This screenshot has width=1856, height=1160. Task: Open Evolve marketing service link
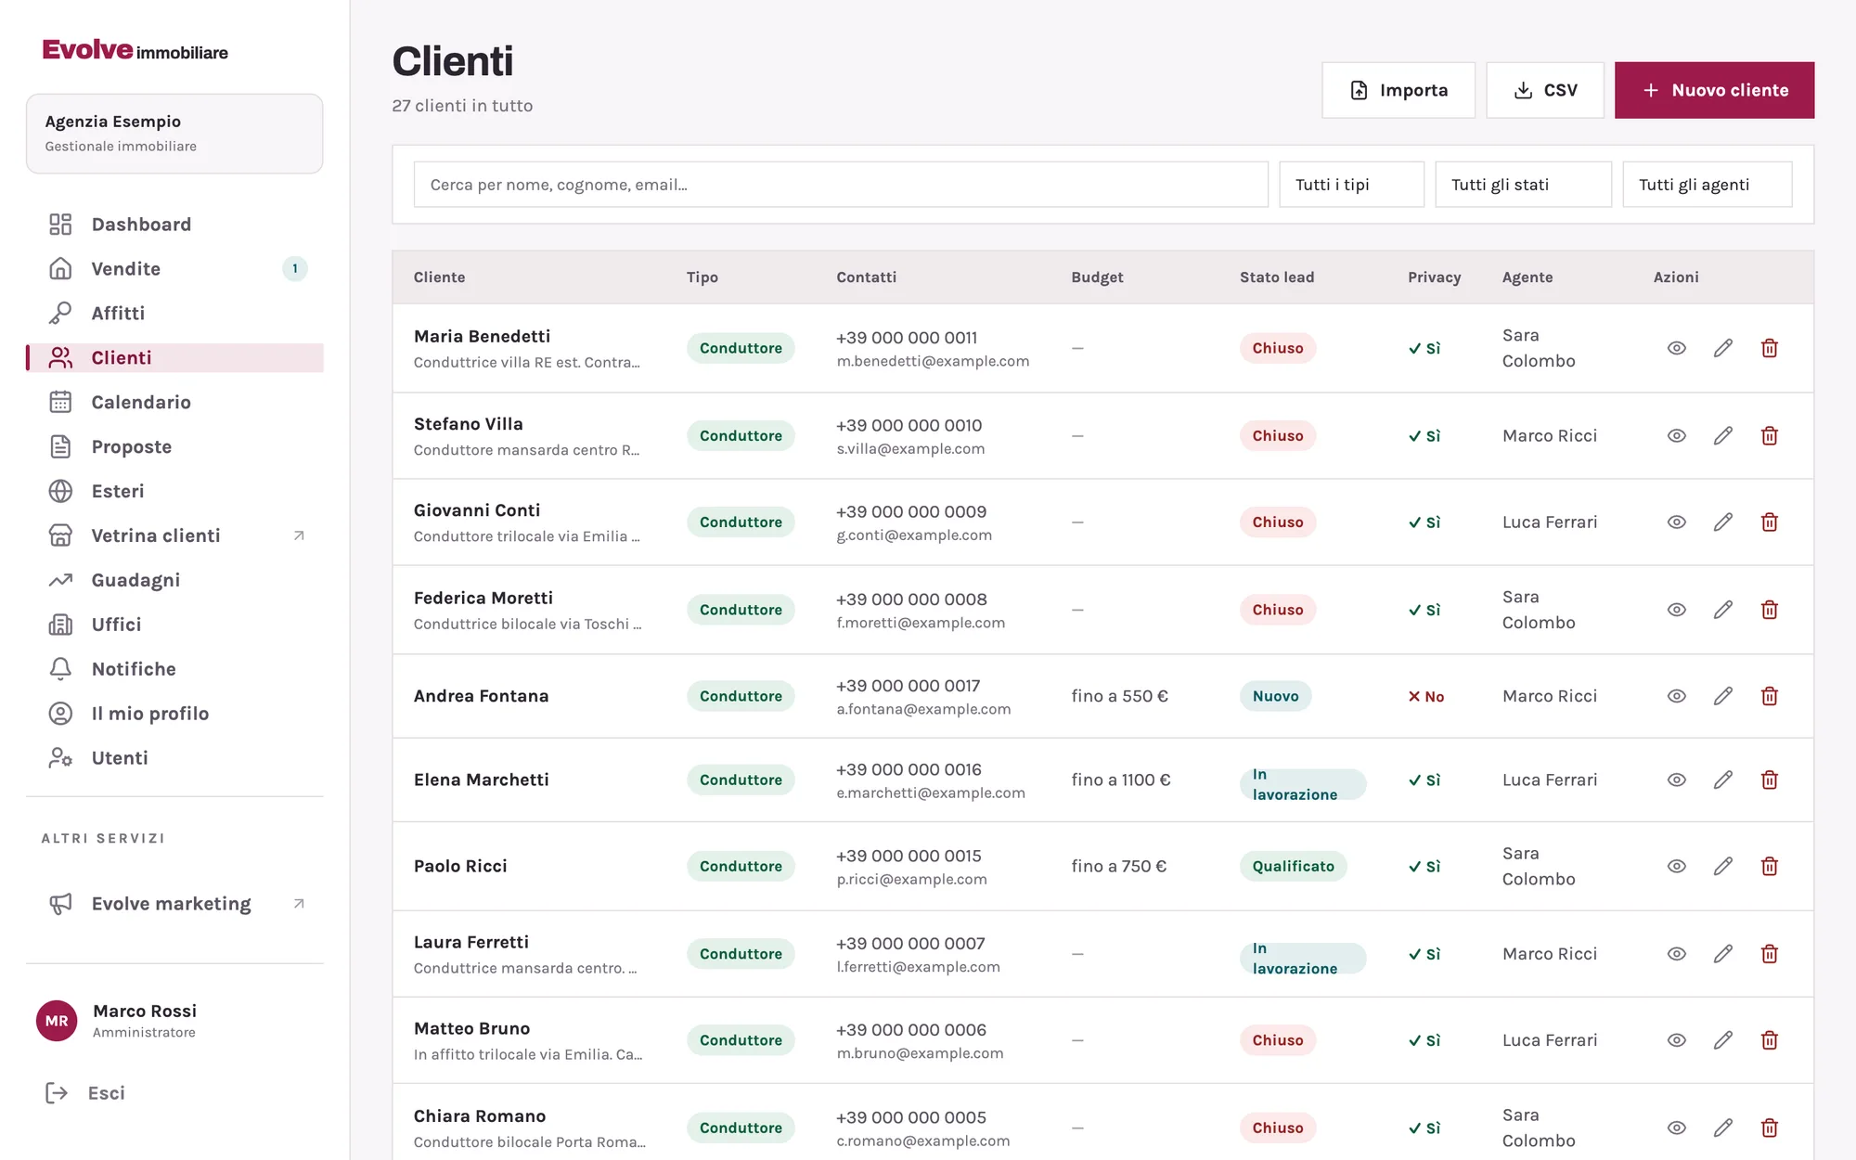pyautogui.click(x=174, y=904)
